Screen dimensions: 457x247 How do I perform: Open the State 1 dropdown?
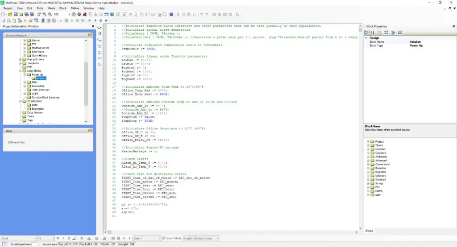pos(146,238)
